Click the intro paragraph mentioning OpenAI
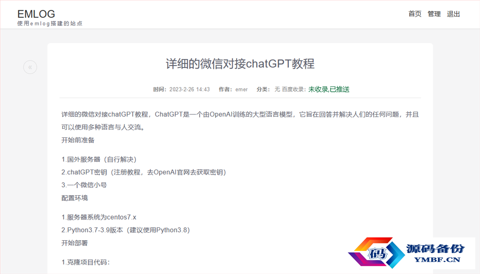Screen dimensions: 480x274 click(x=240, y=121)
